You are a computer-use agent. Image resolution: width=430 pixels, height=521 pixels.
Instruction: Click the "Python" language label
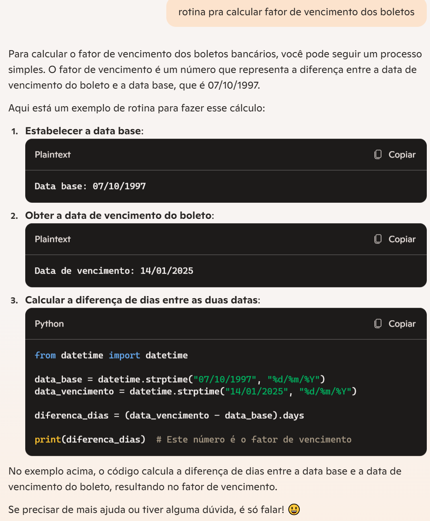click(49, 324)
